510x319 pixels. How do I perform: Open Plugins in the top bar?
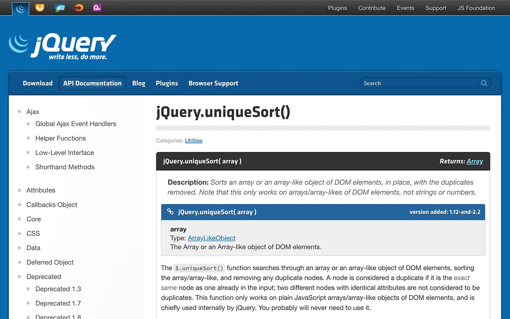337,8
